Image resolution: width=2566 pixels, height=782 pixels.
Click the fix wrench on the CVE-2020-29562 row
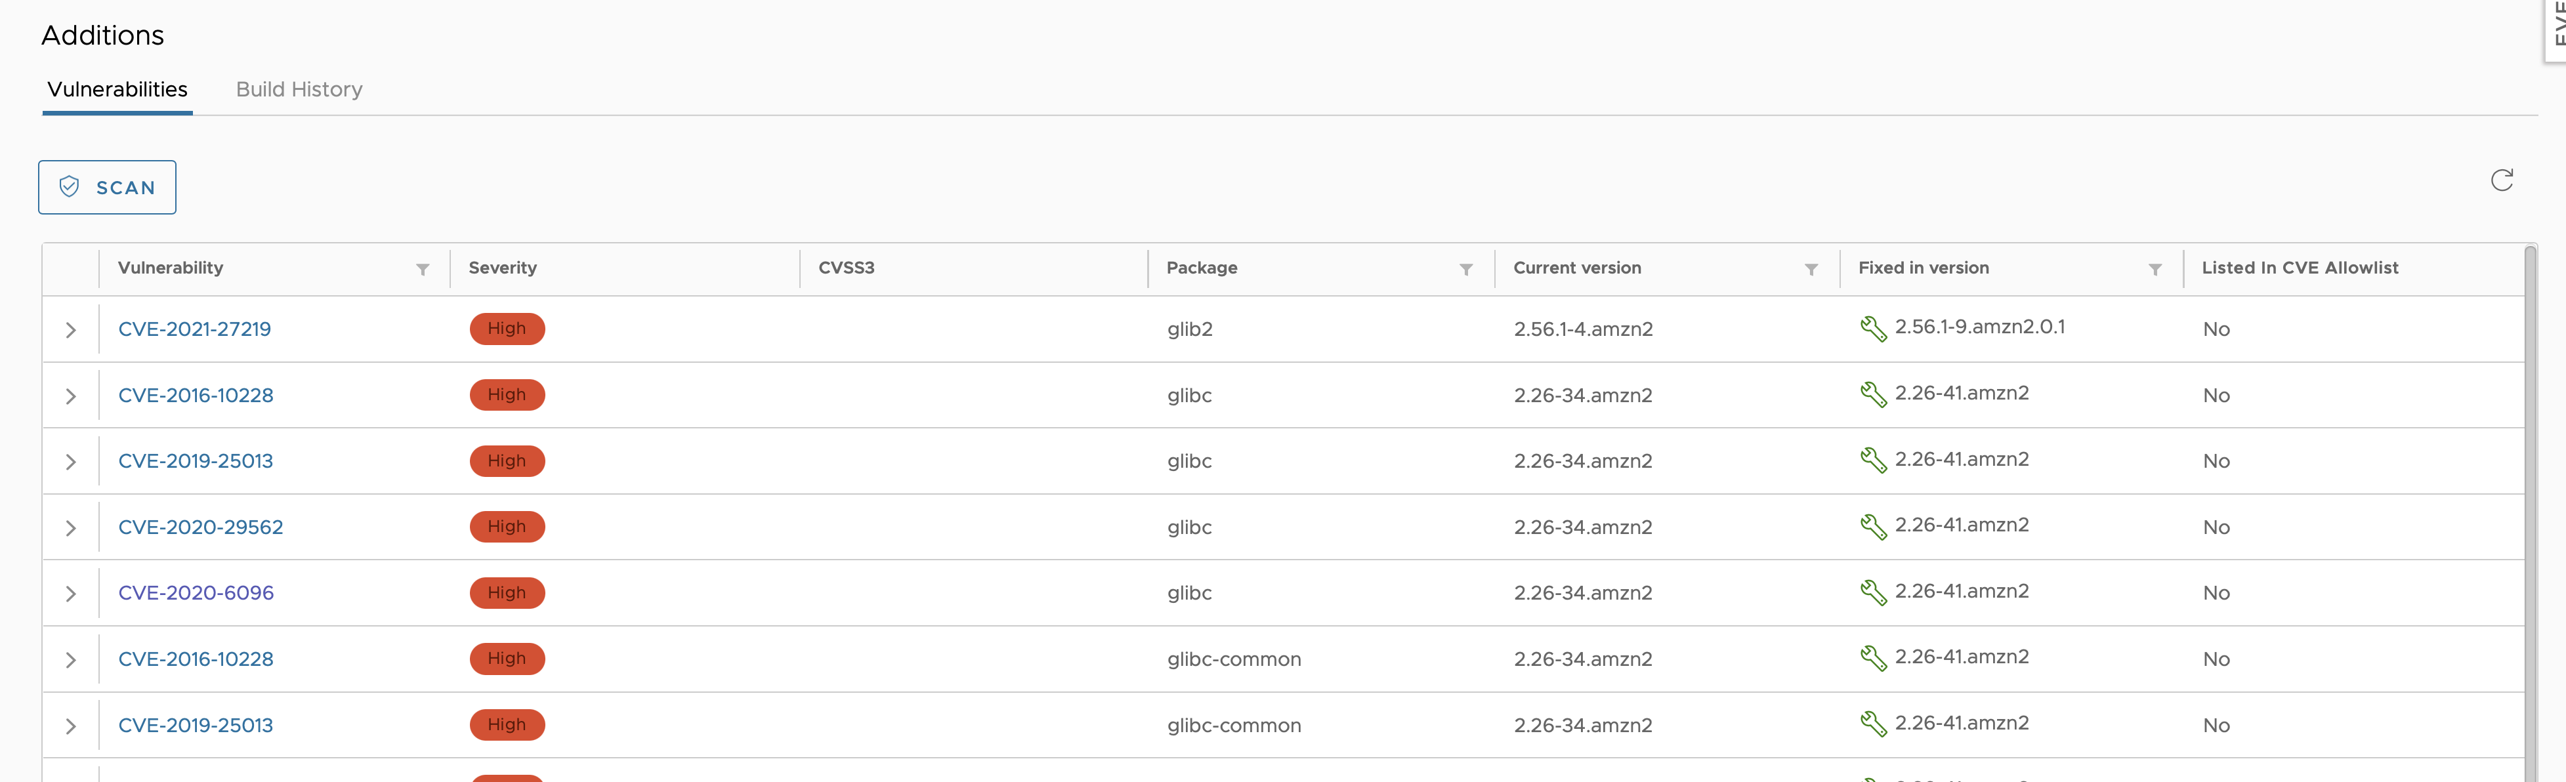coord(1874,526)
